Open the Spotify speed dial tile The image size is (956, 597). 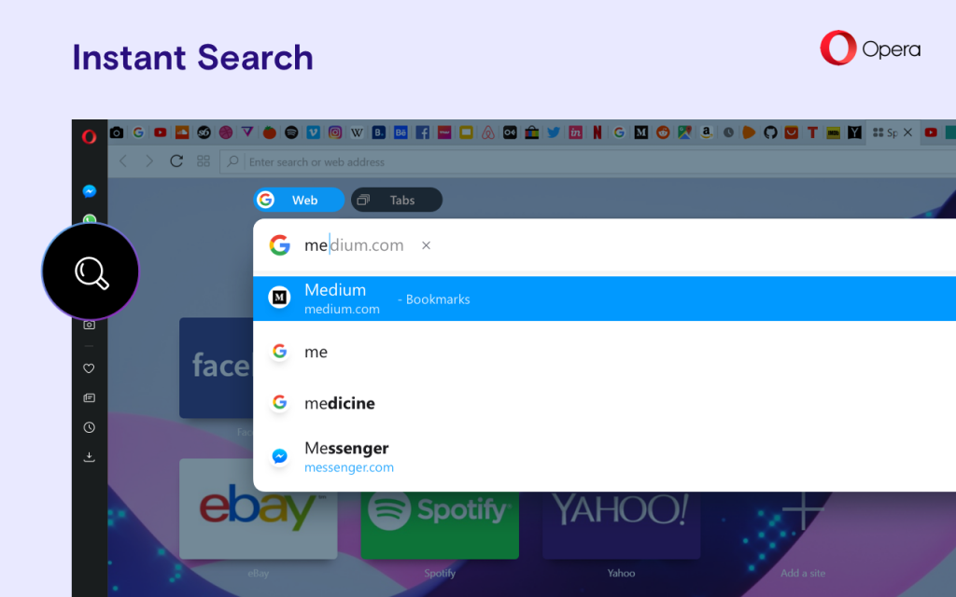point(440,524)
